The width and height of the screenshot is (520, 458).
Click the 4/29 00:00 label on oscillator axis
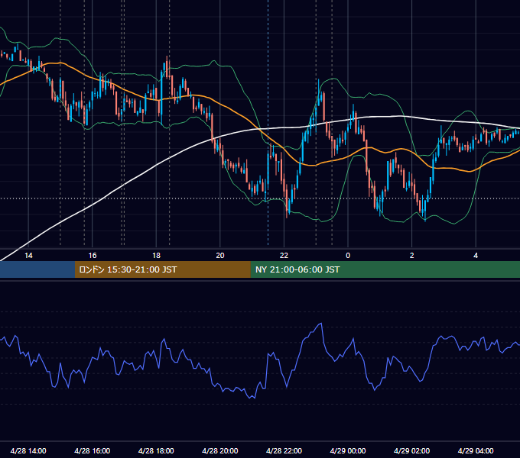click(x=348, y=450)
